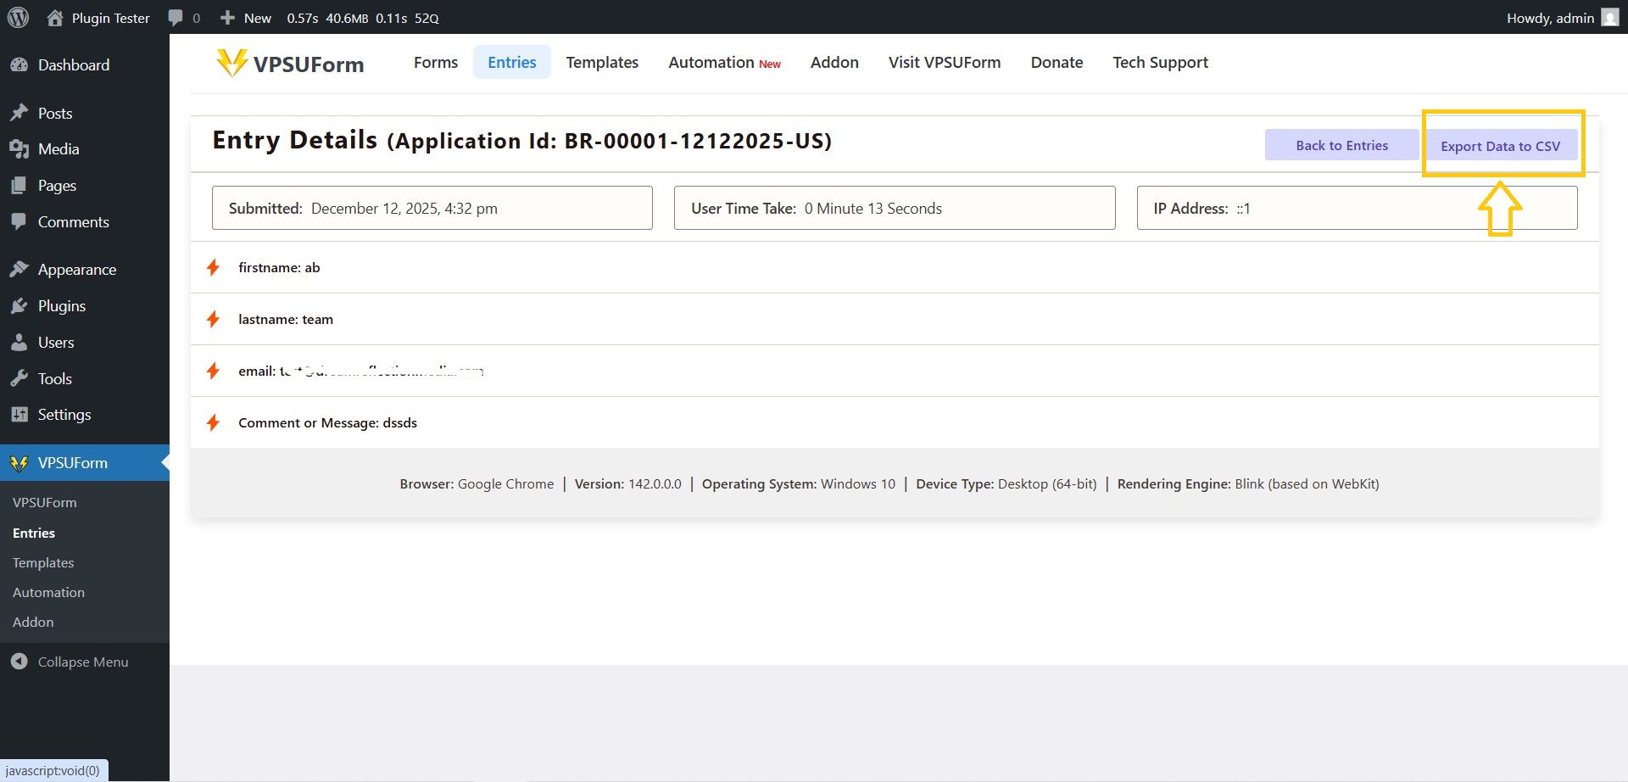This screenshot has height=782, width=1628.
Task: Open the Howdy admin account menu
Action: tap(1549, 17)
